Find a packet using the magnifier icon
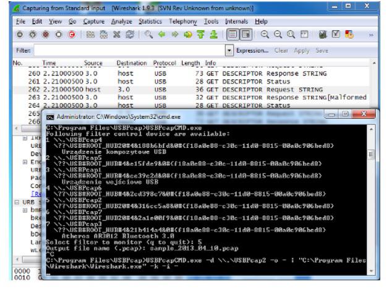Image resolution: width=392 pixels, height=289 pixels. pos(148,34)
